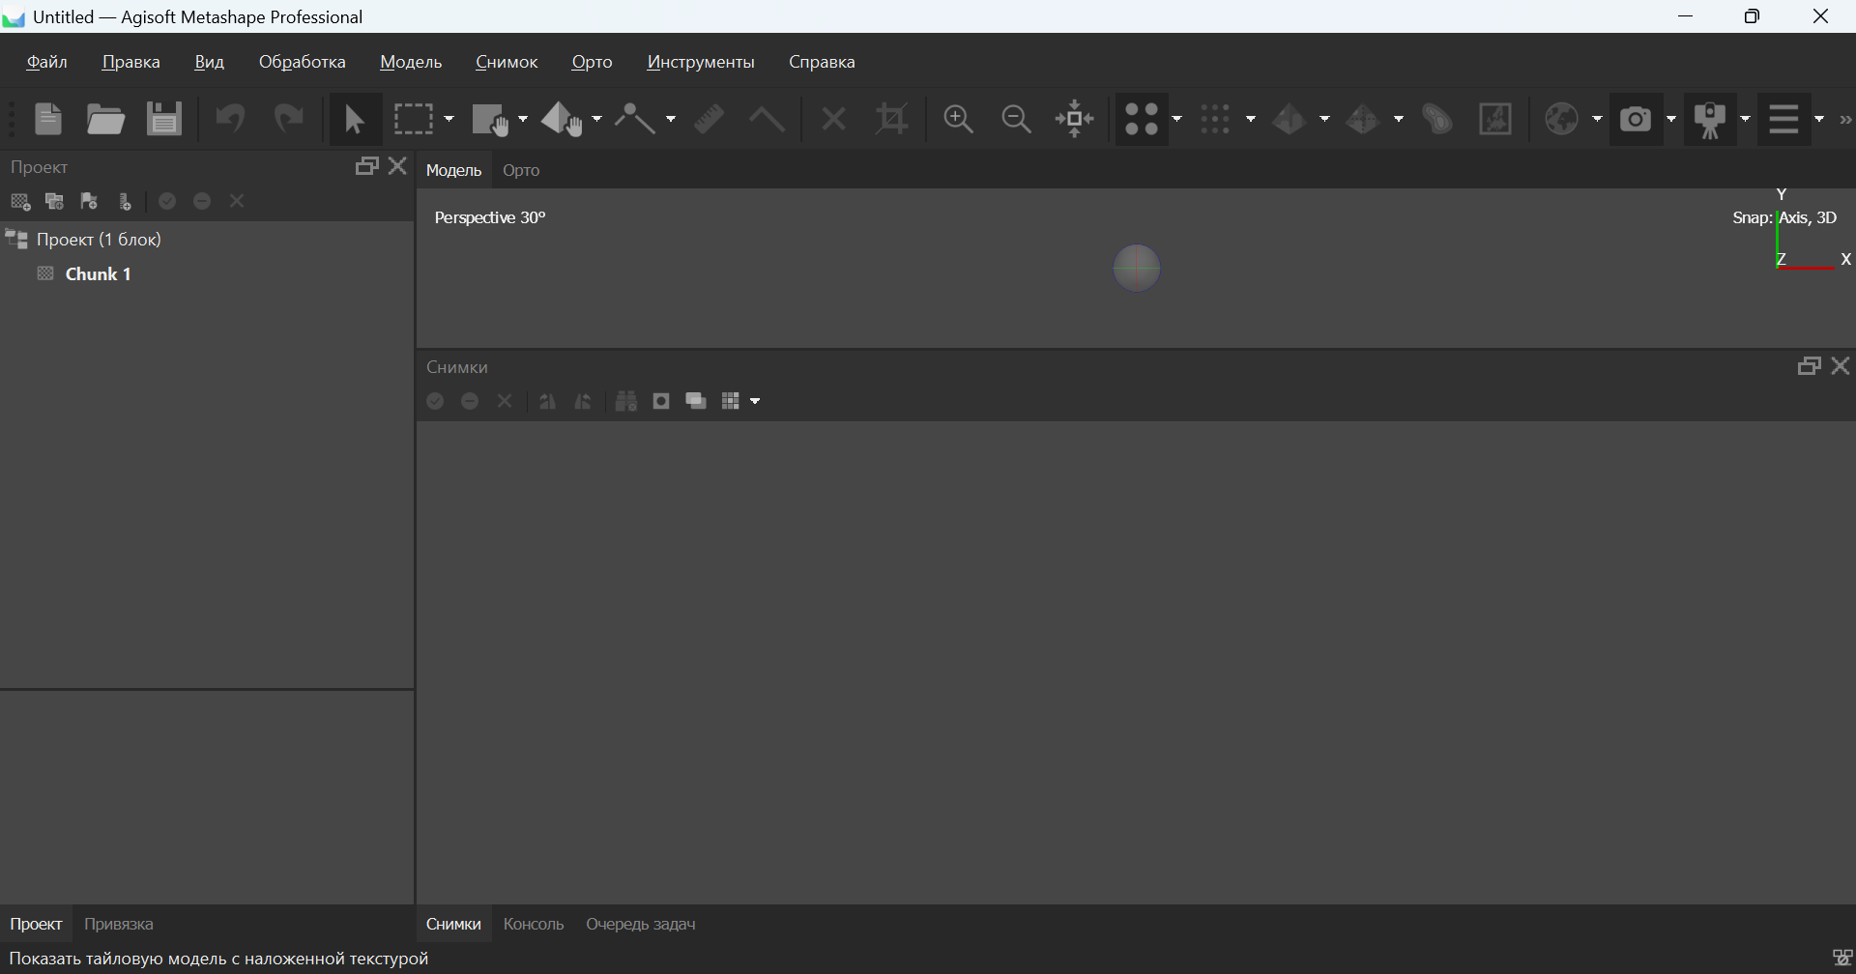The width and height of the screenshot is (1856, 974).
Task: Click the Zoom Out magnifier
Action: tap(1016, 120)
